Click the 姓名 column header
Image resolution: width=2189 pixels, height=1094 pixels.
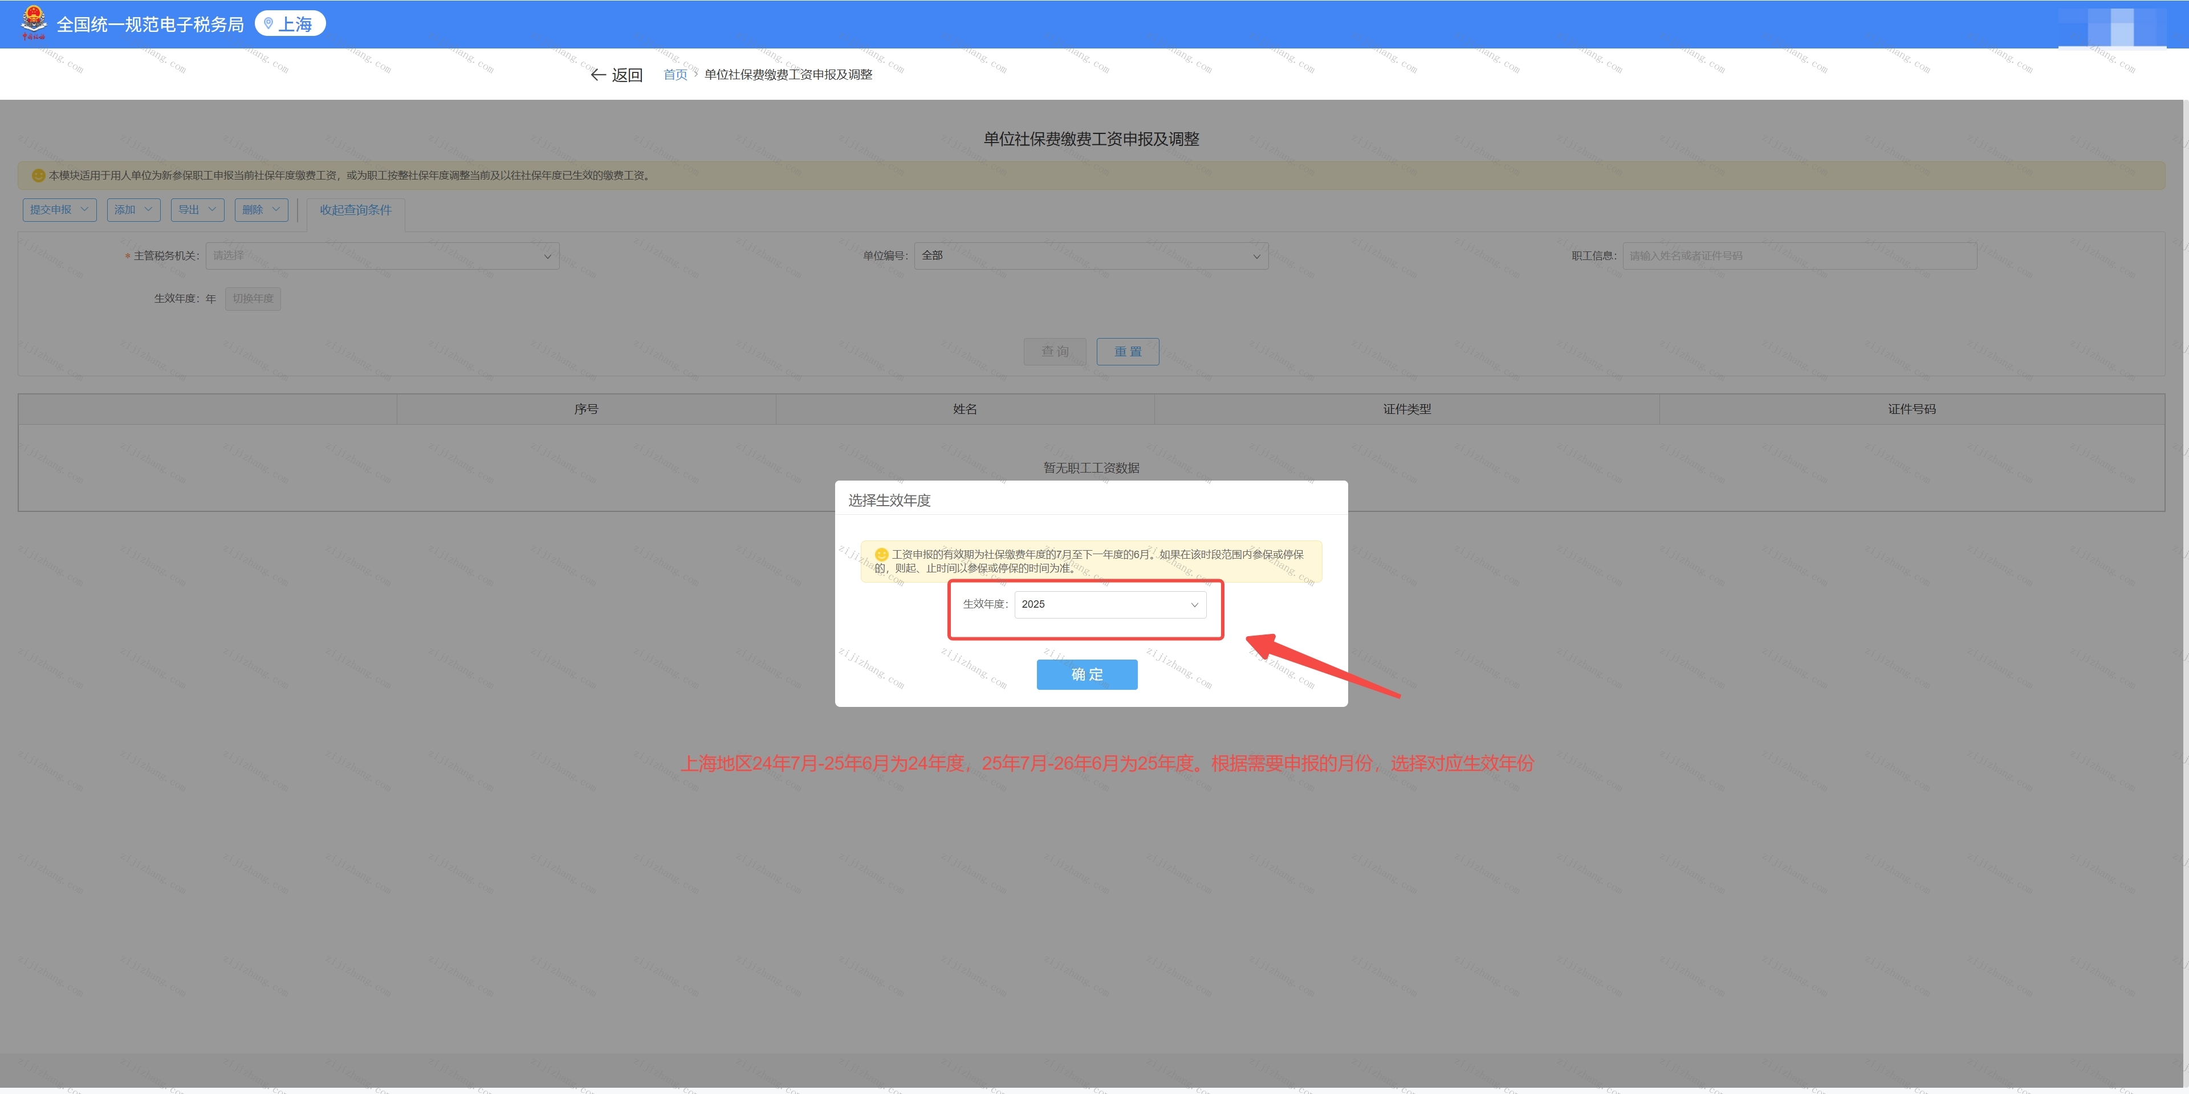click(x=965, y=410)
